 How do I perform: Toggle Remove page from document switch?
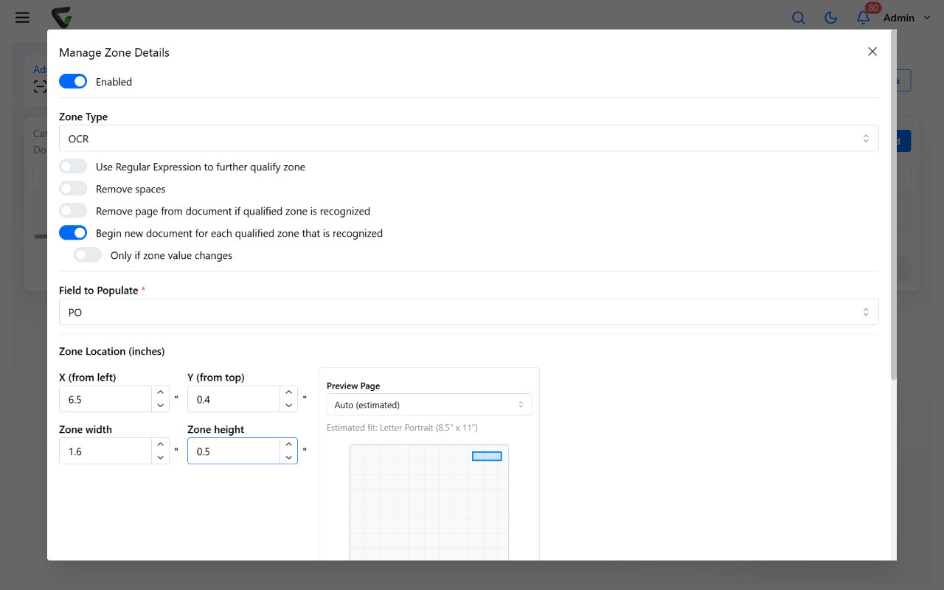[73, 211]
